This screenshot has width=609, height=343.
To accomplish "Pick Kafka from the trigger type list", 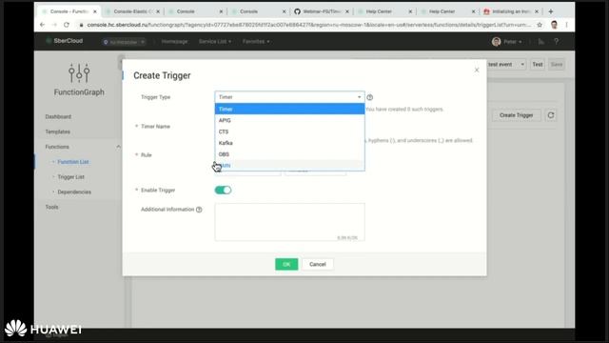I will (289, 143).
